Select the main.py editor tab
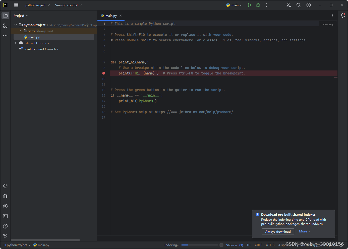This screenshot has width=348, height=249. (x=111, y=15)
